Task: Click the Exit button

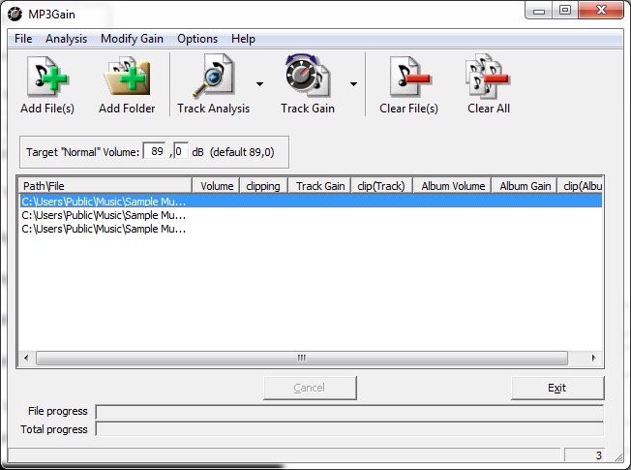Action: pyautogui.click(x=557, y=388)
